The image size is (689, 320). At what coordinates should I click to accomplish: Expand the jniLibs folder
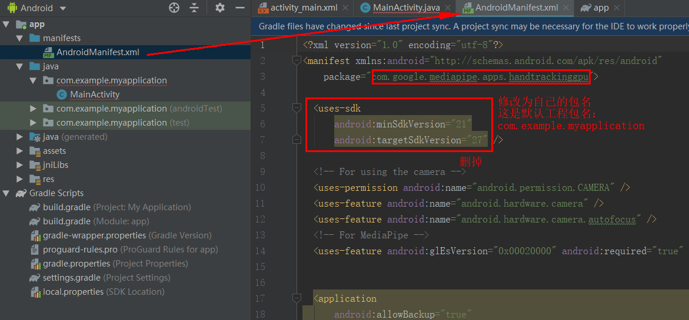(19, 165)
